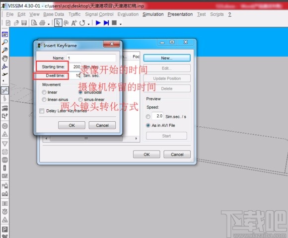Start continuous simulation with play button
The image size is (288, 238).
pyautogui.click(x=98, y=23)
